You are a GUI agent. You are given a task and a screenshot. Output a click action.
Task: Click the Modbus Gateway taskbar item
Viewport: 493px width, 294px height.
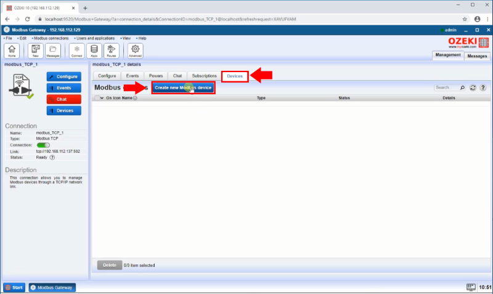tap(52, 287)
